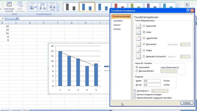Image resolution: width=197 pixels, height=111 pixels.
Task: Choose third chart layout thumbnail
Action: [52, 7]
